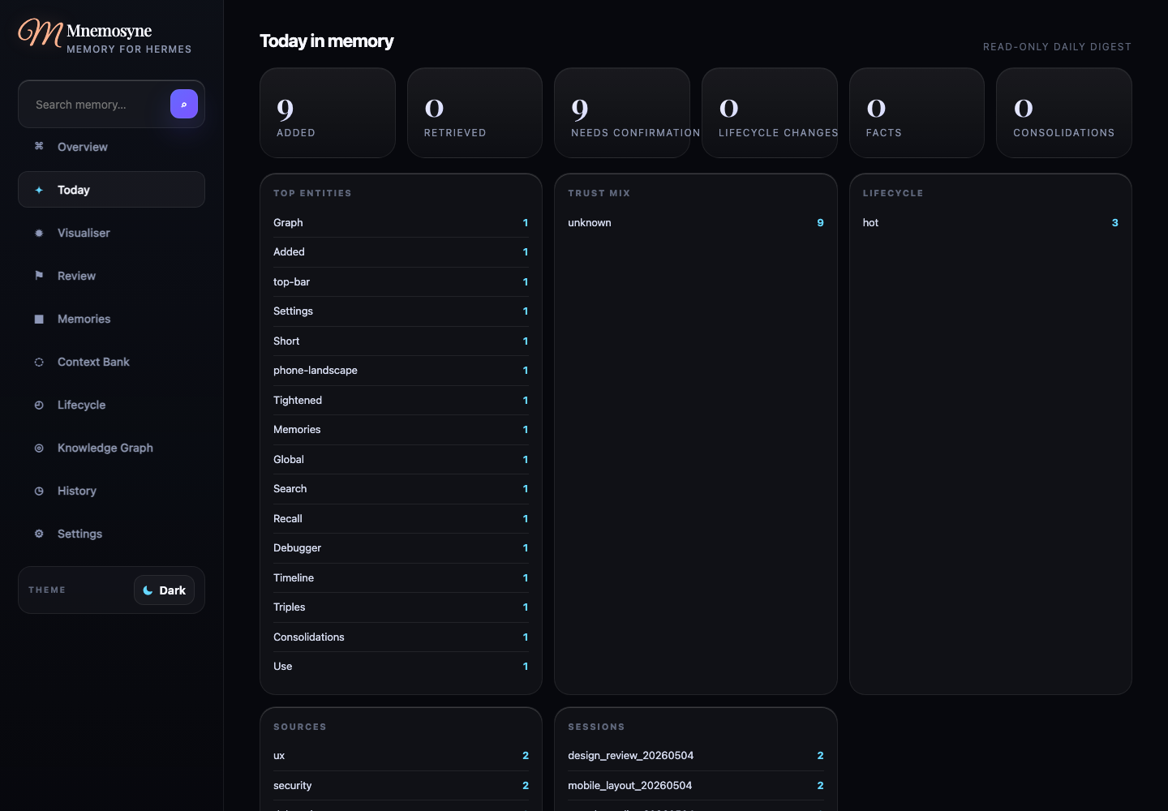Click the Needs Confirmation stat card
Image resolution: width=1168 pixels, height=811 pixels.
click(622, 113)
